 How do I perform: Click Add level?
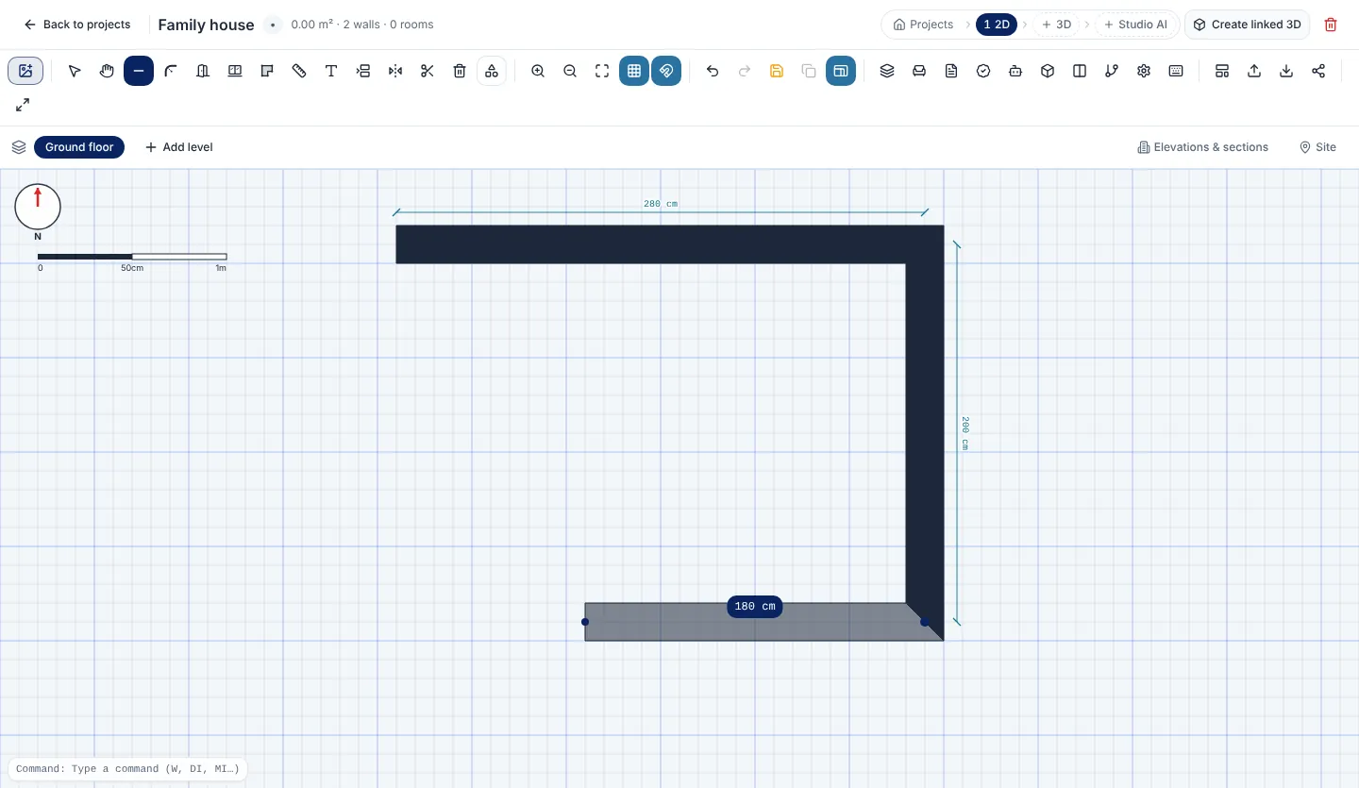178,147
